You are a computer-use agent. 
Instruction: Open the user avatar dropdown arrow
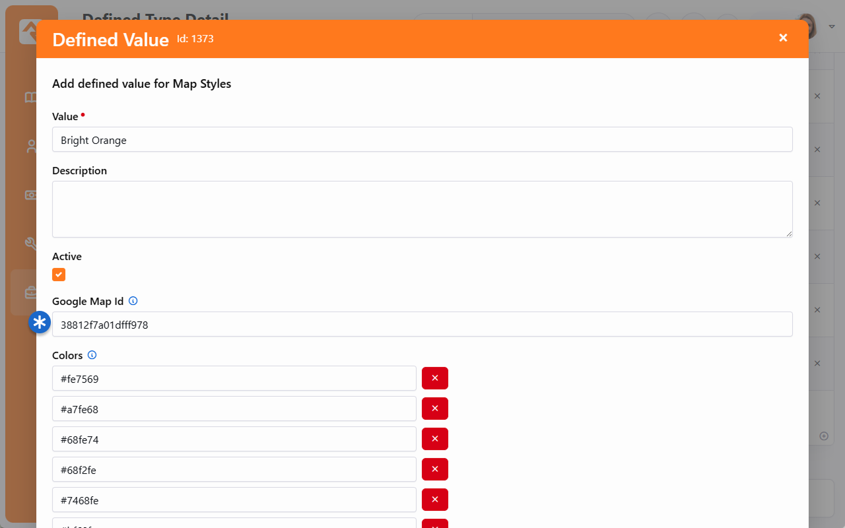[832, 26]
